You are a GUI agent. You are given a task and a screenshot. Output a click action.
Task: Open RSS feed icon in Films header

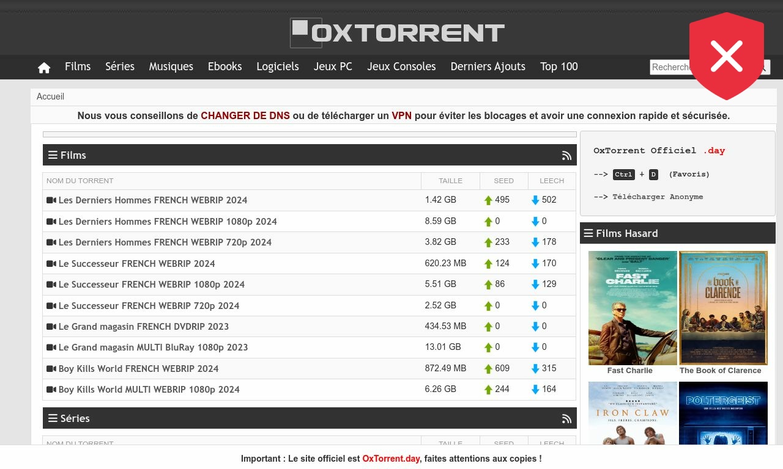point(566,156)
